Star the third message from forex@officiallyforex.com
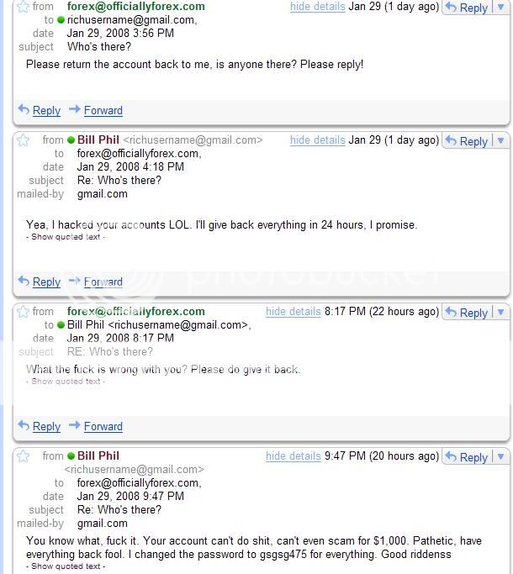Image resolution: width=513 pixels, height=574 pixels. click(x=24, y=312)
